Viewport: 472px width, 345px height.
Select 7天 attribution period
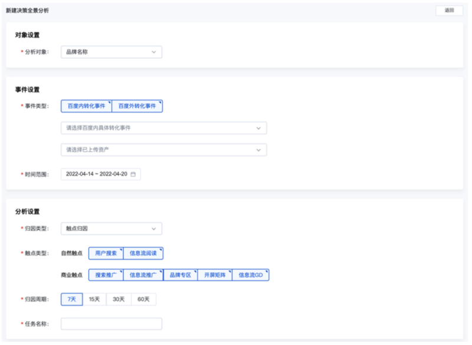tap(71, 299)
